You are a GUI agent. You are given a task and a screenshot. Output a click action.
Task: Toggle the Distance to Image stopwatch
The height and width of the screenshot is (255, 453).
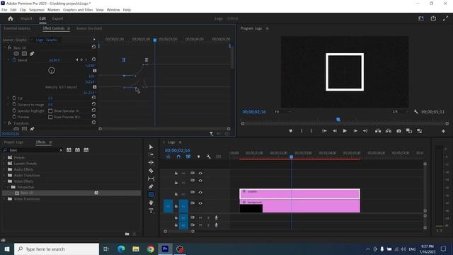click(x=14, y=104)
